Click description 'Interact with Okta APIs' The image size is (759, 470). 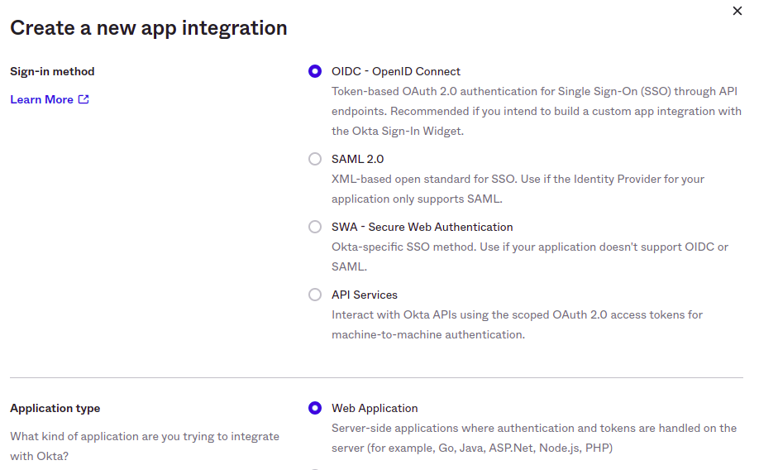[517, 324]
